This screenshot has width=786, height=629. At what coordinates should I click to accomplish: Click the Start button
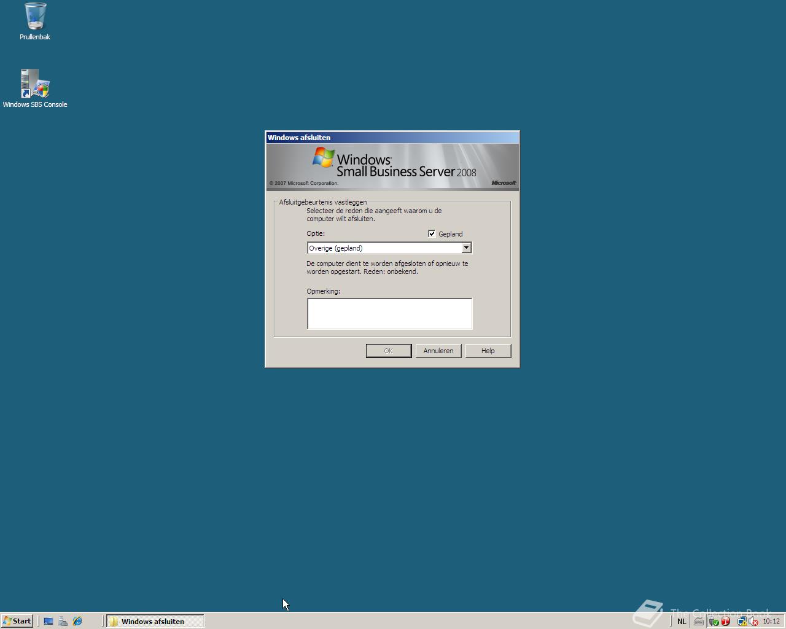tap(17, 621)
